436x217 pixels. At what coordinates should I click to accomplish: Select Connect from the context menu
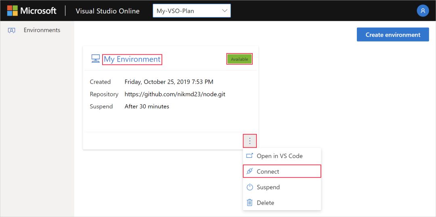pyautogui.click(x=282, y=171)
